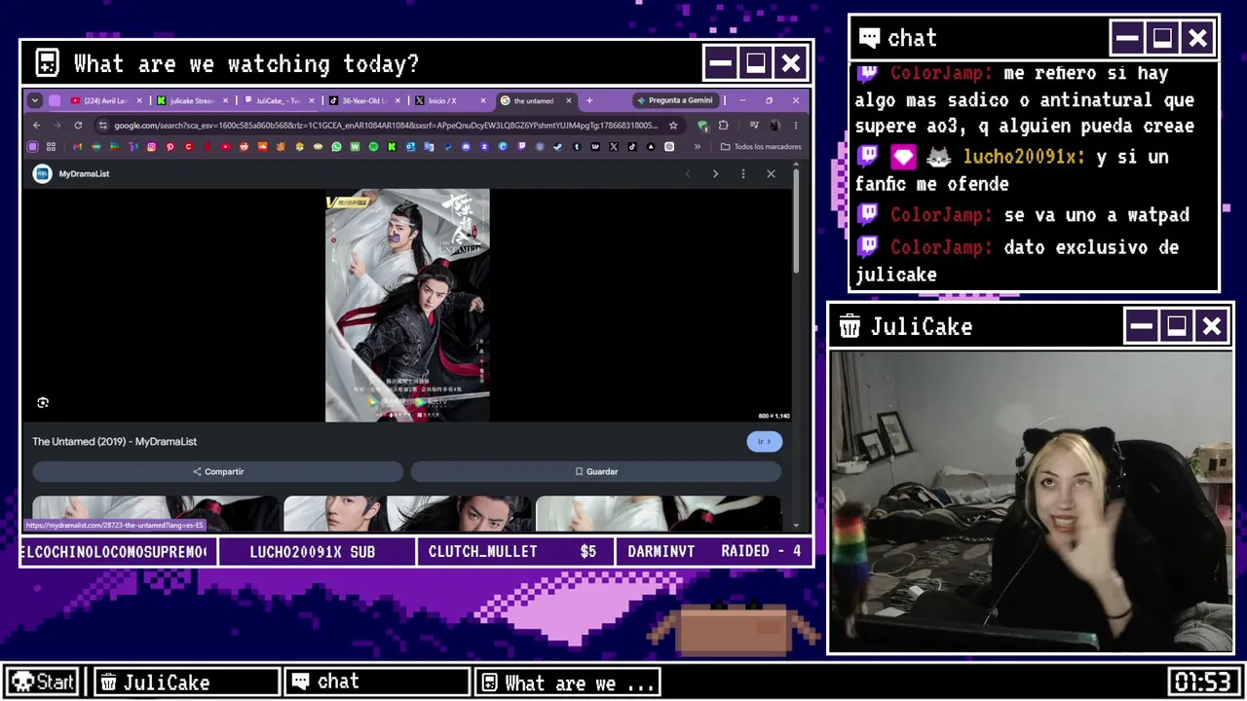
Task: Open the Chrome three-dot menu
Action: point(796,126)
